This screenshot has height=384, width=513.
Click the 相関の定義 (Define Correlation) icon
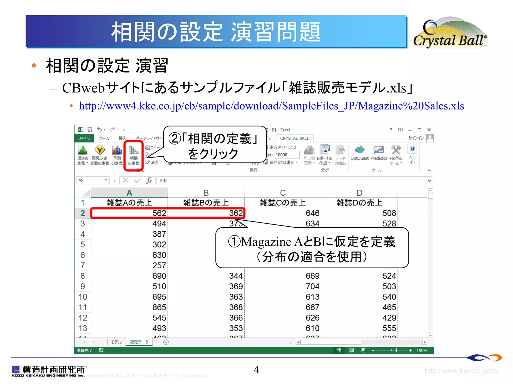[x=134, y=150]
